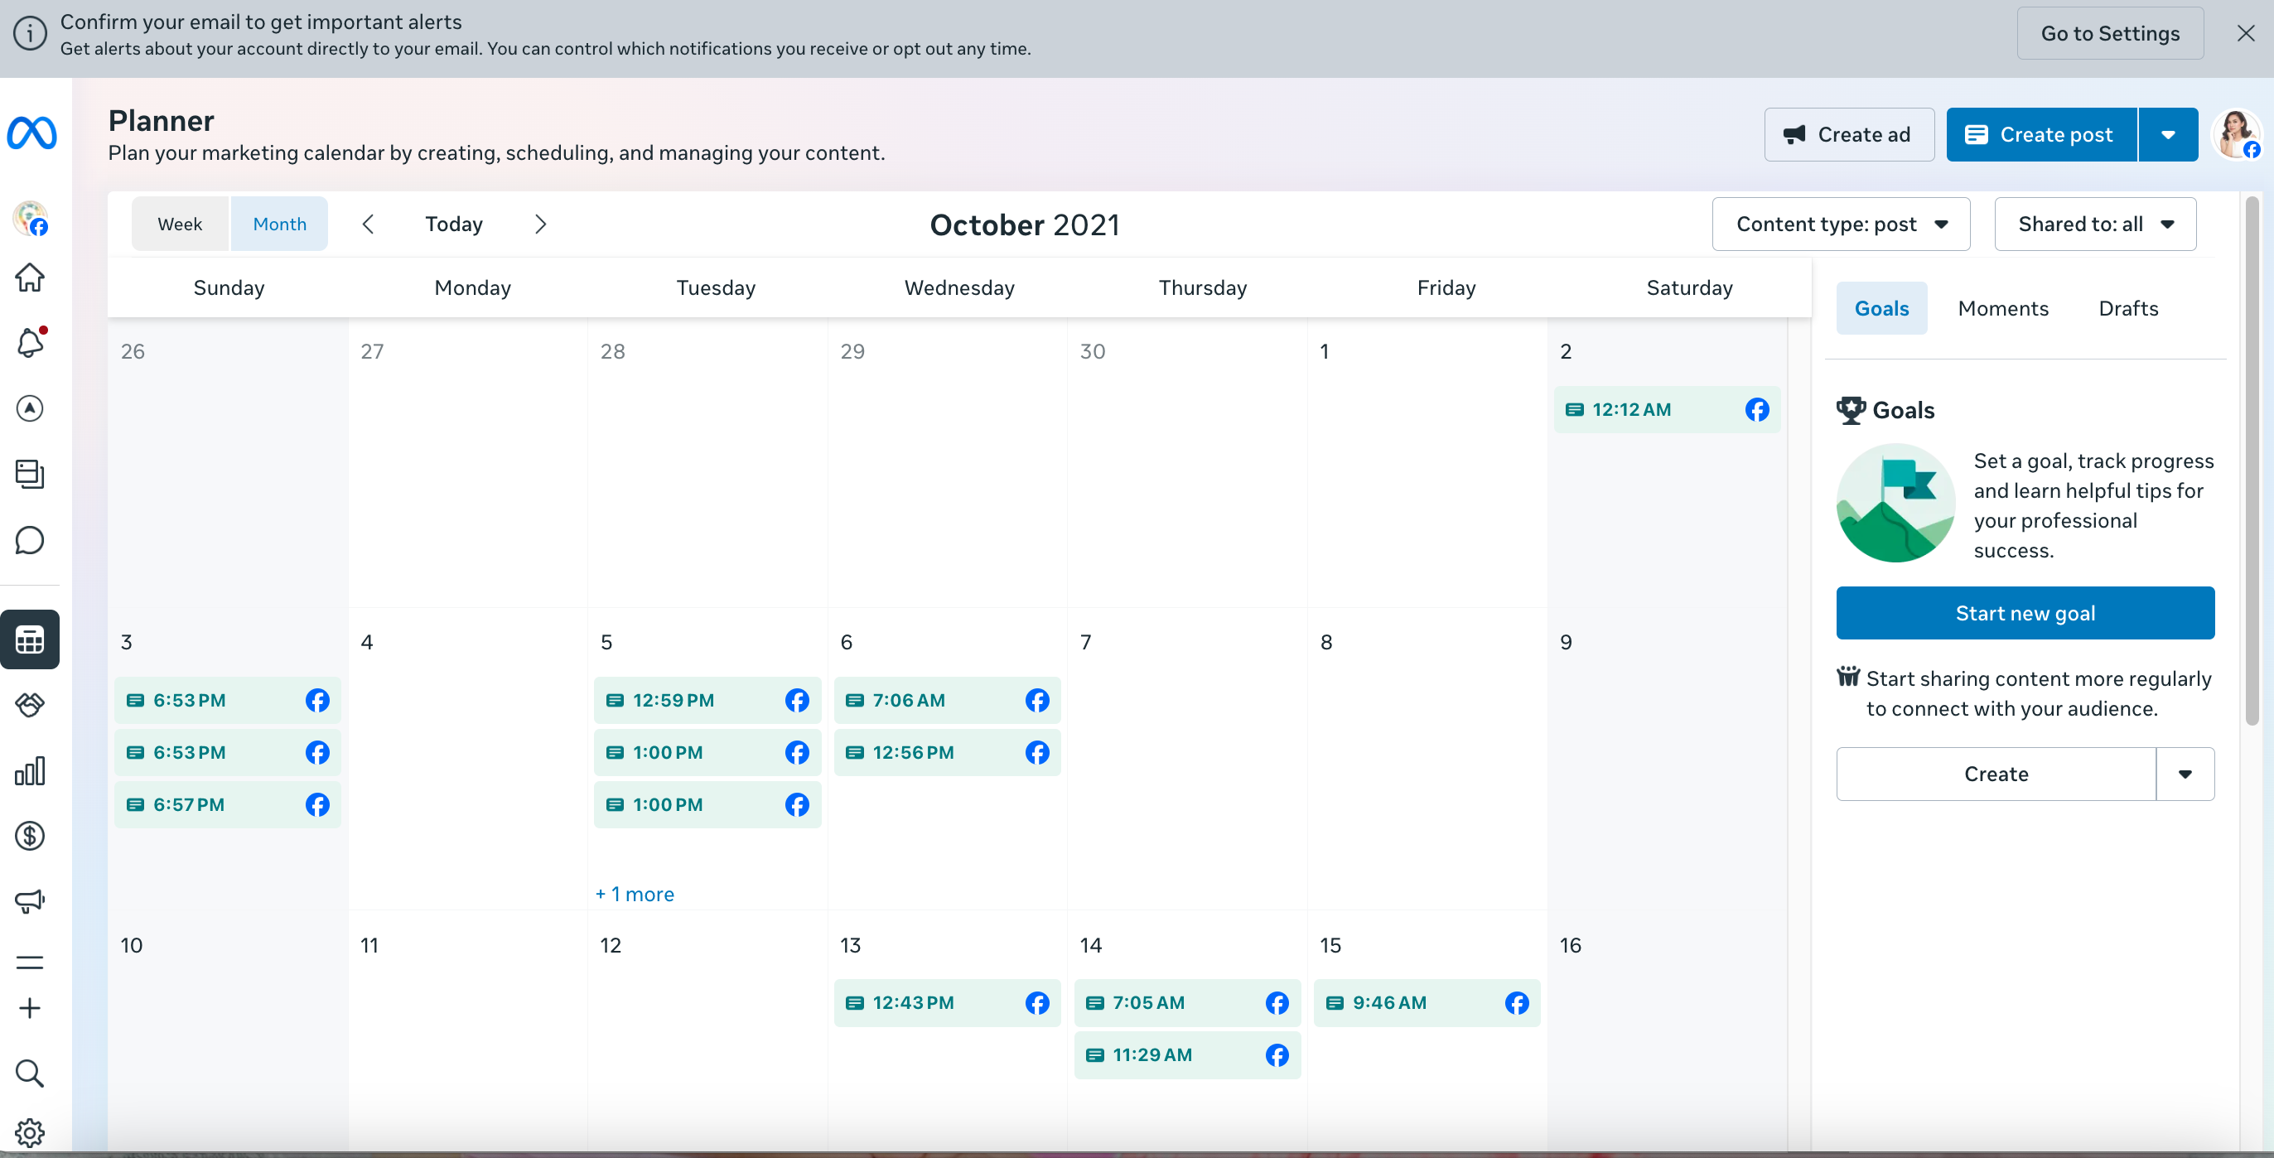Click Start new goal button
This screenshot has width=2274, height=1158.
point(2024,612)
